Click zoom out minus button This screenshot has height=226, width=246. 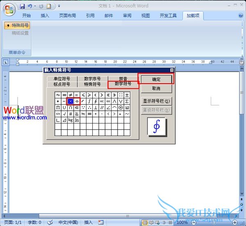pos(194,222)
